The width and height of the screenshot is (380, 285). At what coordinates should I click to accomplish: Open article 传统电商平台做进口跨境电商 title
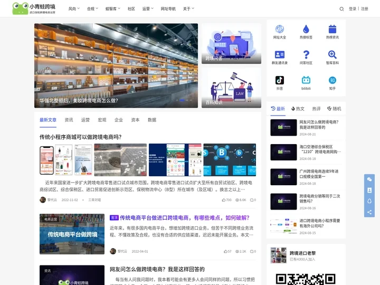pyautogui.click(x=185, y=217)
